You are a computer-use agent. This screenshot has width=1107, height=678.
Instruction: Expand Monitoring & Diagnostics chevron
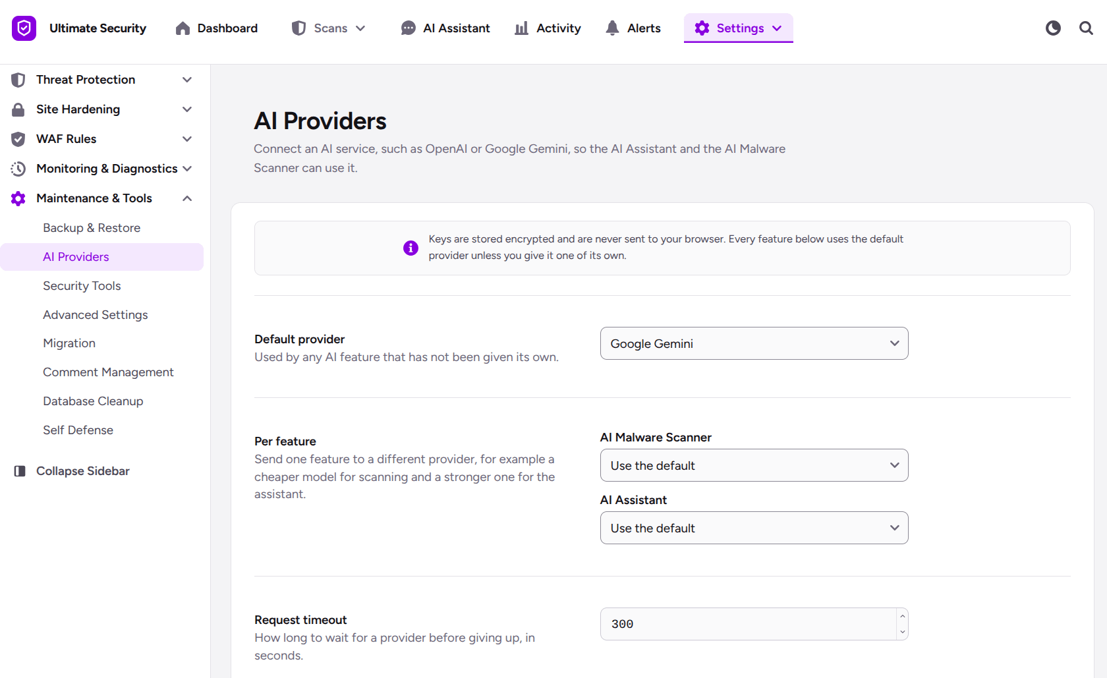[187, 169]
